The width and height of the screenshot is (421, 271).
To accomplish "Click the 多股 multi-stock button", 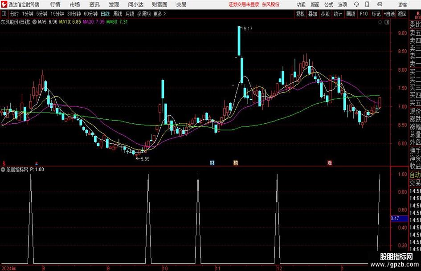I will click(325, 14).
